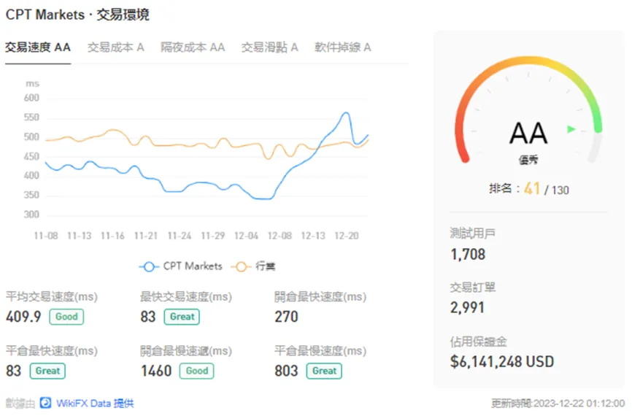Toggle the 行業 legend series

253,266
